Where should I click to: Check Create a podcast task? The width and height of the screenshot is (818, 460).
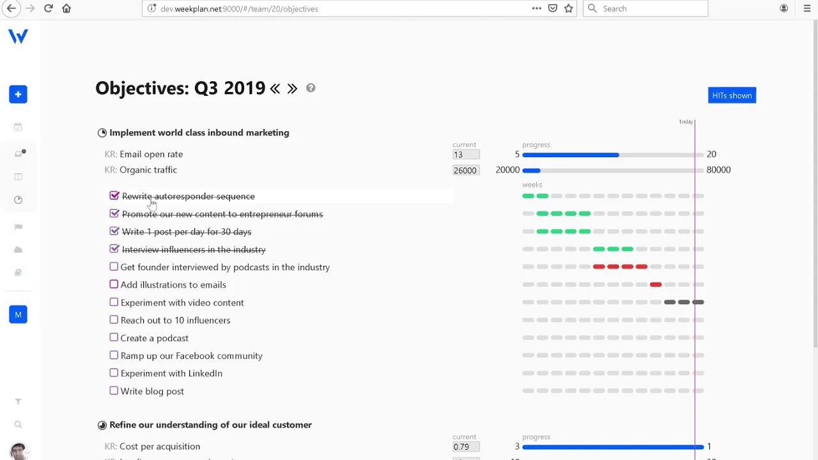pos(114,337)
